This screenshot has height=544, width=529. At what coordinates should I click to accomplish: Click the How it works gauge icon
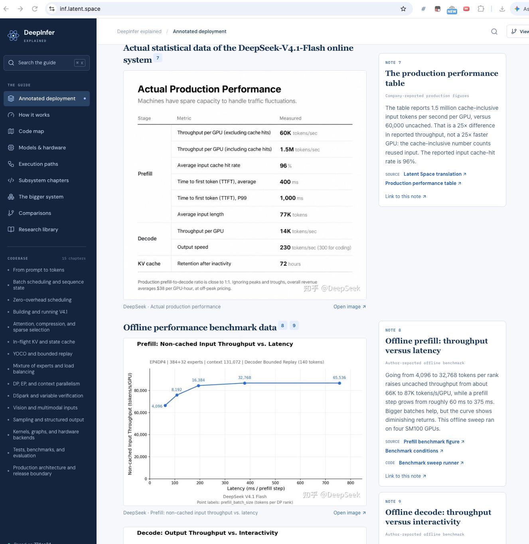click(11, 115)
